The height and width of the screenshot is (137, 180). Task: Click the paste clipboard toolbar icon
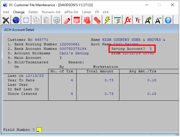(x=46, y=20)
